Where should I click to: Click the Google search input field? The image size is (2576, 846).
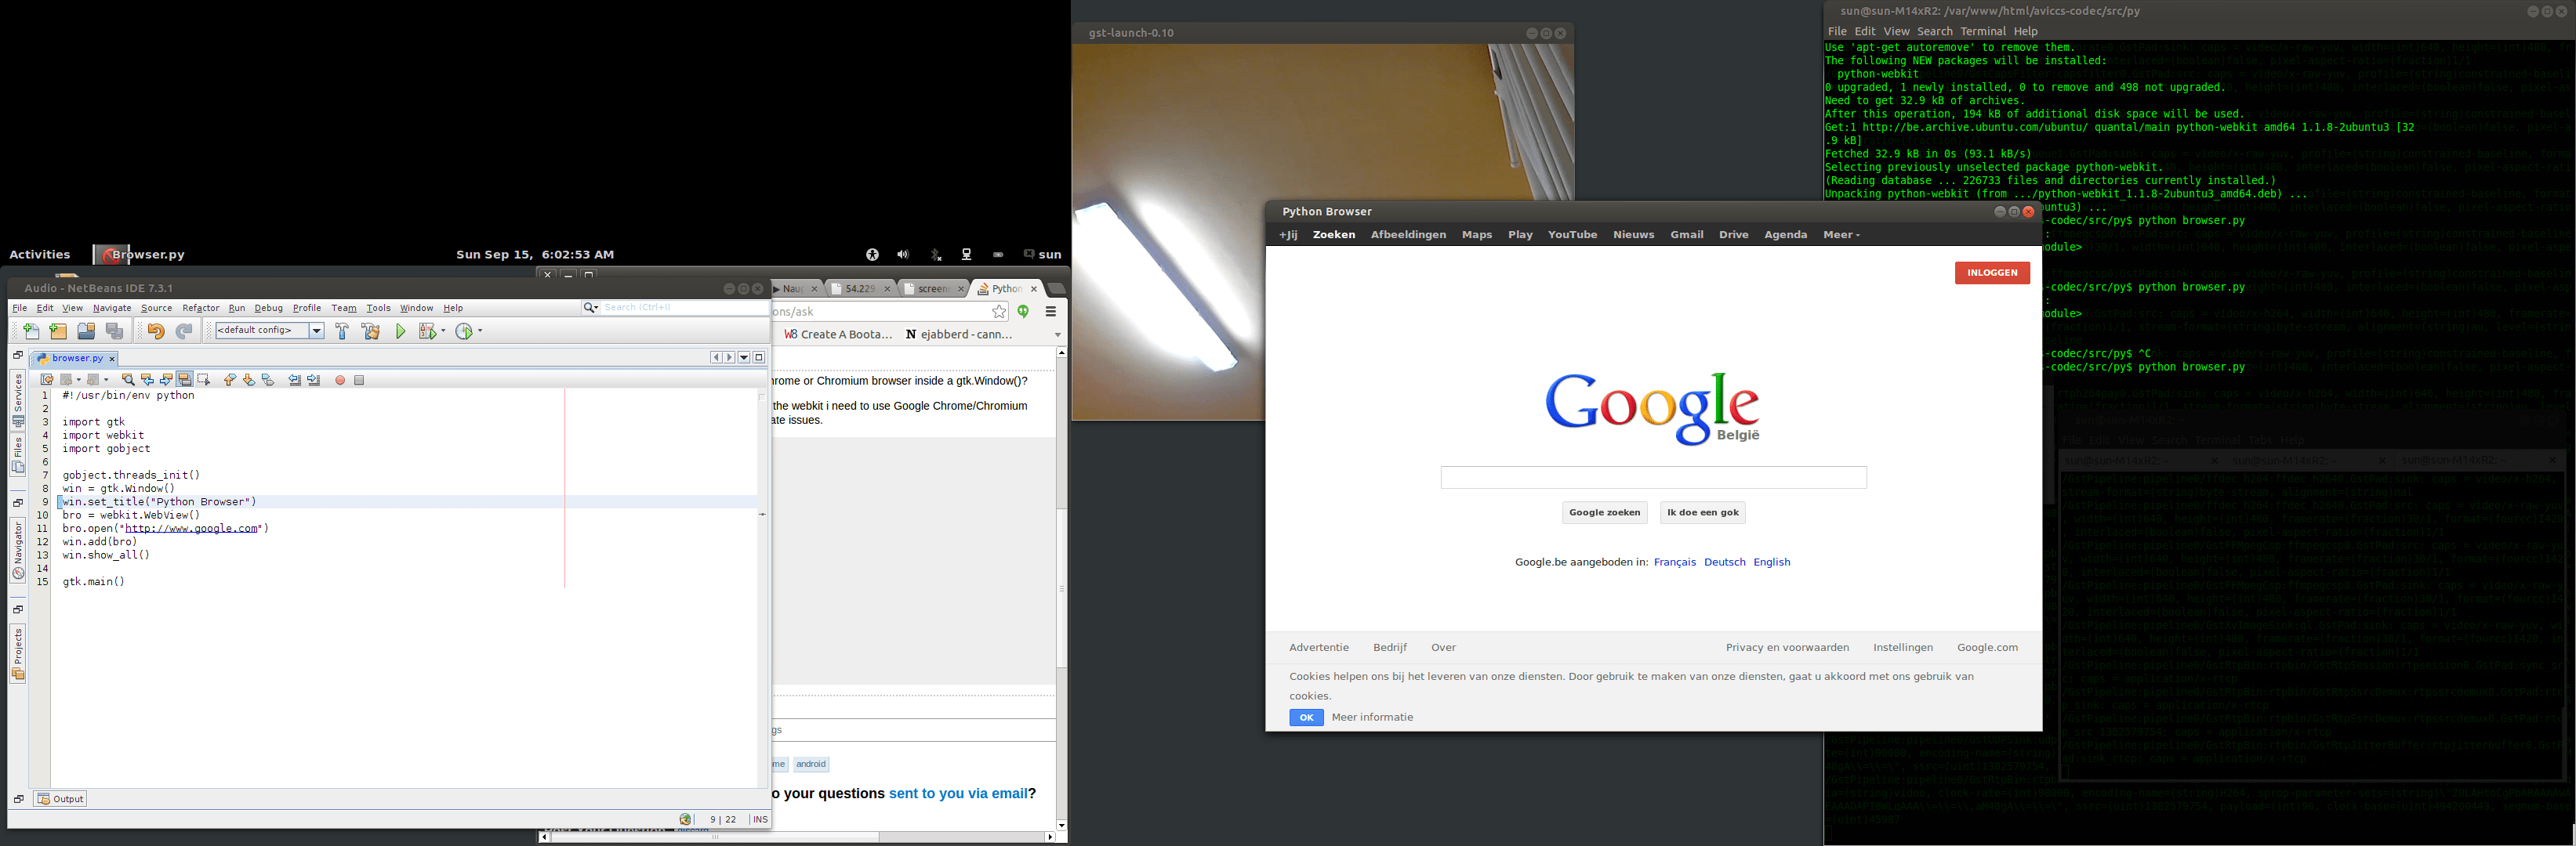(1652, 477)
